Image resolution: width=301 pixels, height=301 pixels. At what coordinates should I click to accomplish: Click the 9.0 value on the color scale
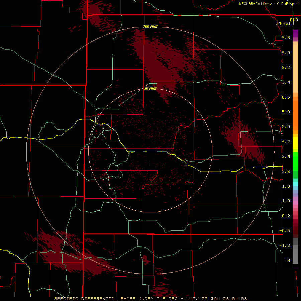pos(286,53)
